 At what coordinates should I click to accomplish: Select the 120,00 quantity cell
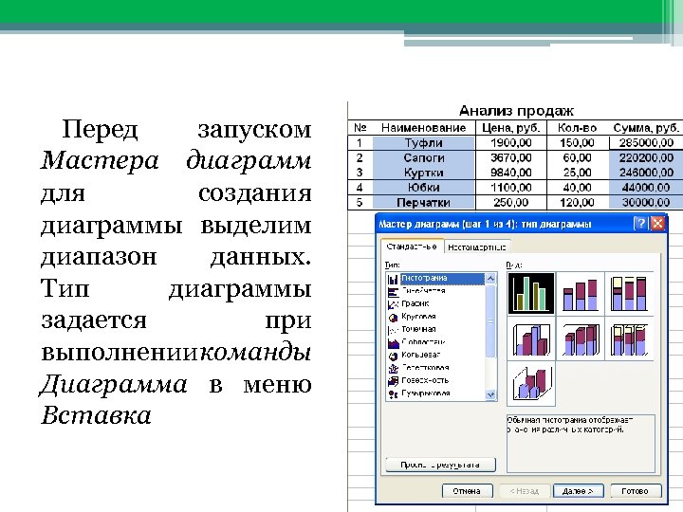pyautogui.click(x=577, y=202)
